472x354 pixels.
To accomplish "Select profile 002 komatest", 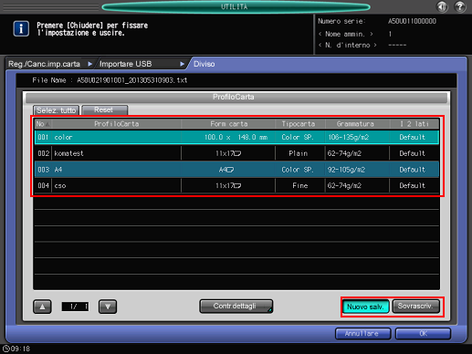I will 236,153.
